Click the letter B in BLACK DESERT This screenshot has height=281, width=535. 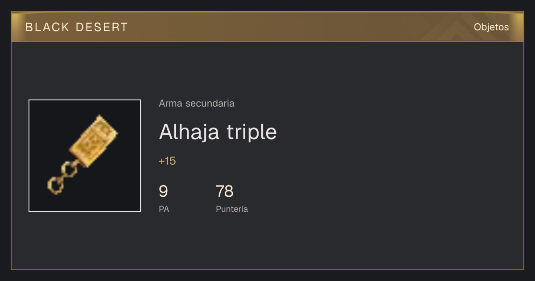(x=29, y=27)
